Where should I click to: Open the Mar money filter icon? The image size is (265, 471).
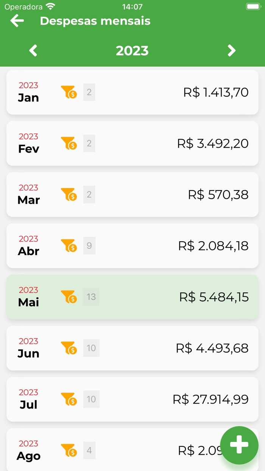69,194
